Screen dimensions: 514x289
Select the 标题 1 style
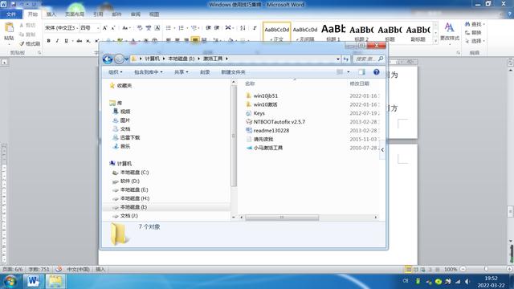click(333, 33)
